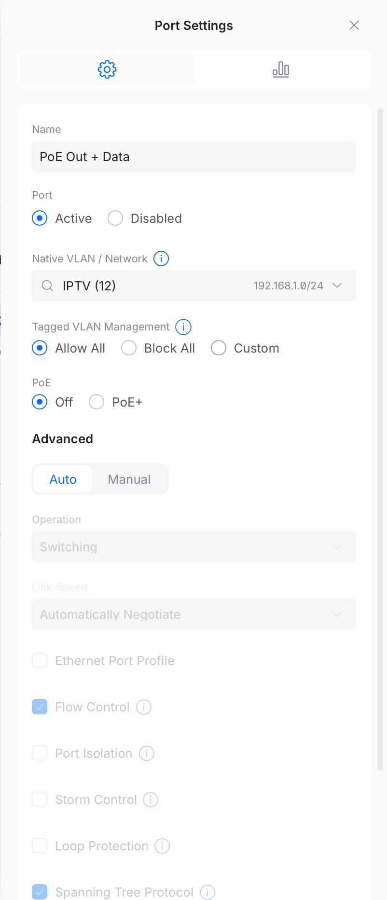The image size is (387, 900).
Task: Click the Storm Control info icon
Action: tap(151, 800)
